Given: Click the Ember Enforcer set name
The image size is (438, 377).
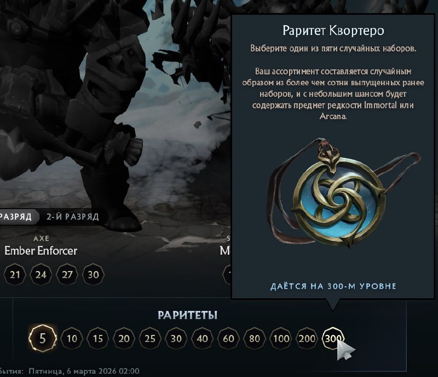Looking at the screenshot, I should coord(41,251).
